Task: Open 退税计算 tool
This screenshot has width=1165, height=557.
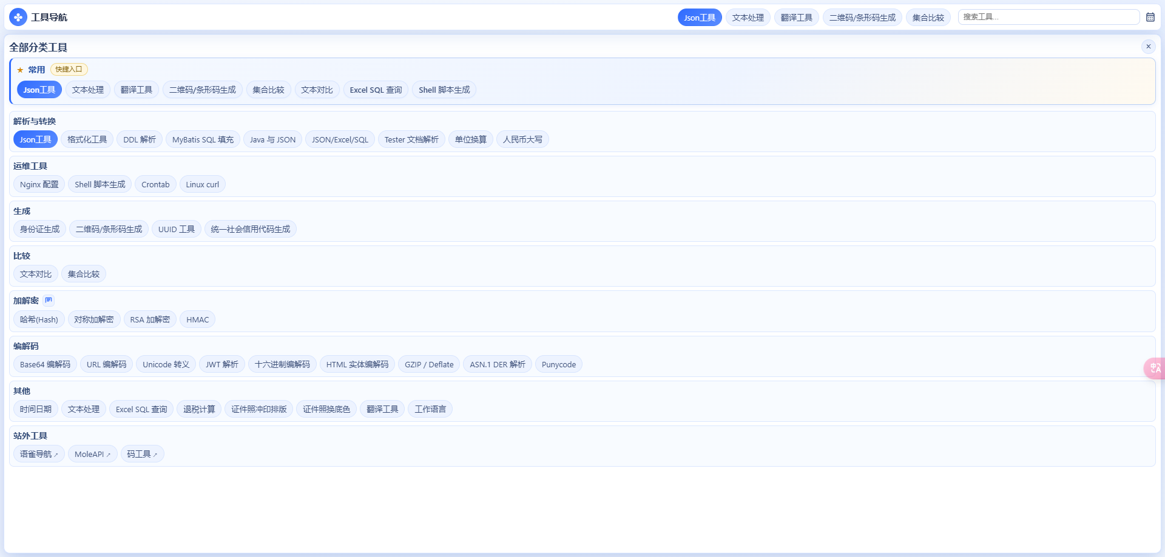Action: (199, 409)
